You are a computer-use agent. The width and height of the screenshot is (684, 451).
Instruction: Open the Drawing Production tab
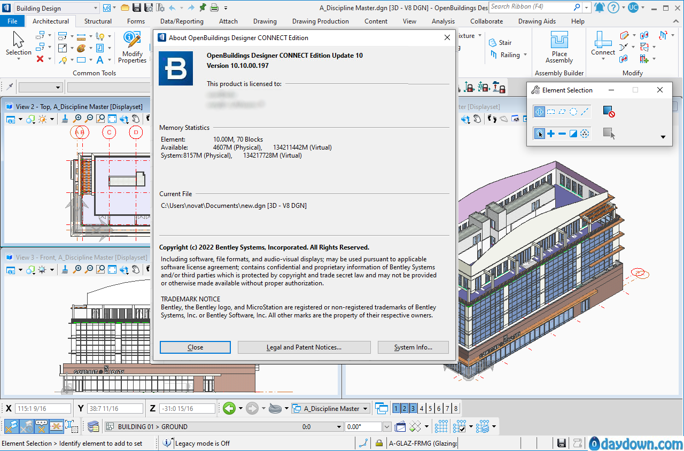click(320, 21)
